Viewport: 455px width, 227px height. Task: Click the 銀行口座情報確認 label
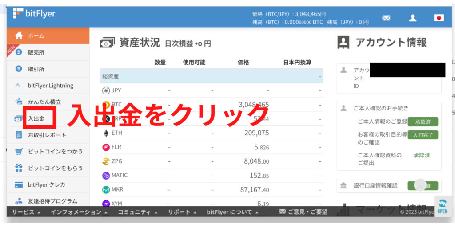[x=375, y=185]
